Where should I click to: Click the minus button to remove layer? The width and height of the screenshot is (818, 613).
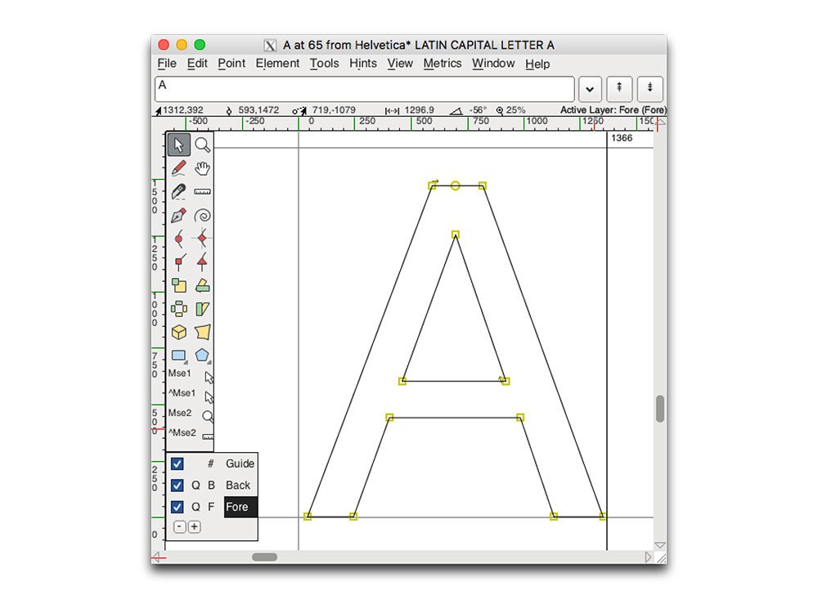point(180,527)
